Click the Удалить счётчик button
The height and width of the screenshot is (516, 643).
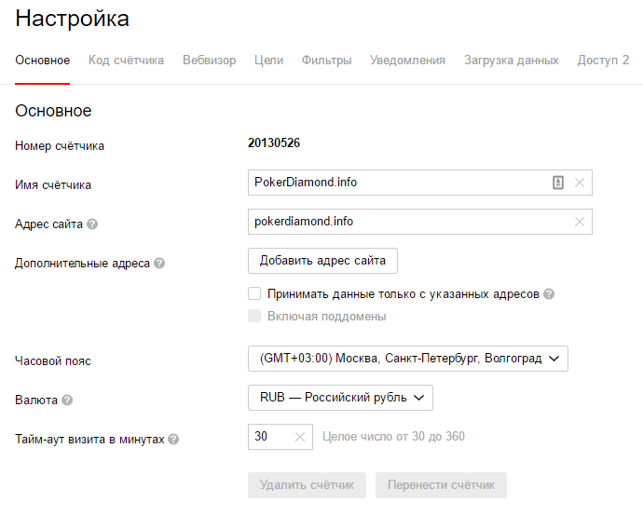pyautogui.click(x=307, y=486)
